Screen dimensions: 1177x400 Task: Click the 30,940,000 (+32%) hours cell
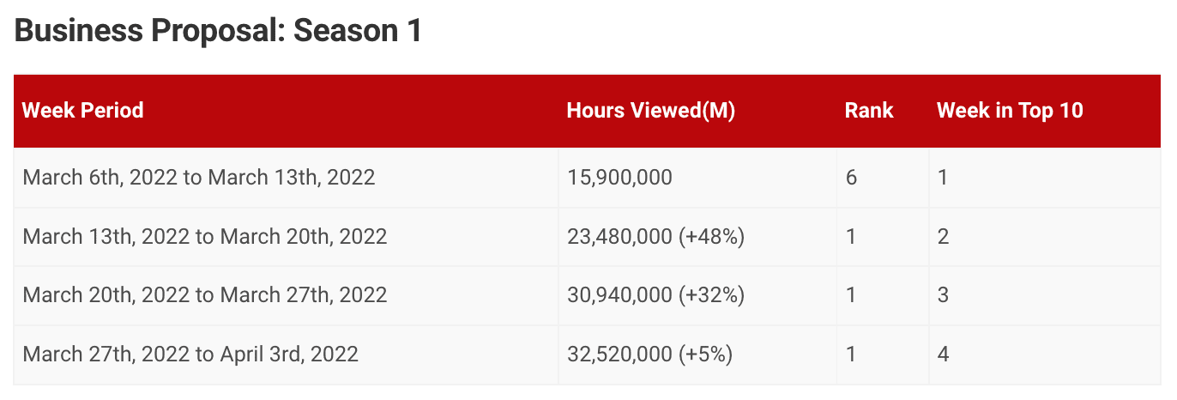click(655, 295)
